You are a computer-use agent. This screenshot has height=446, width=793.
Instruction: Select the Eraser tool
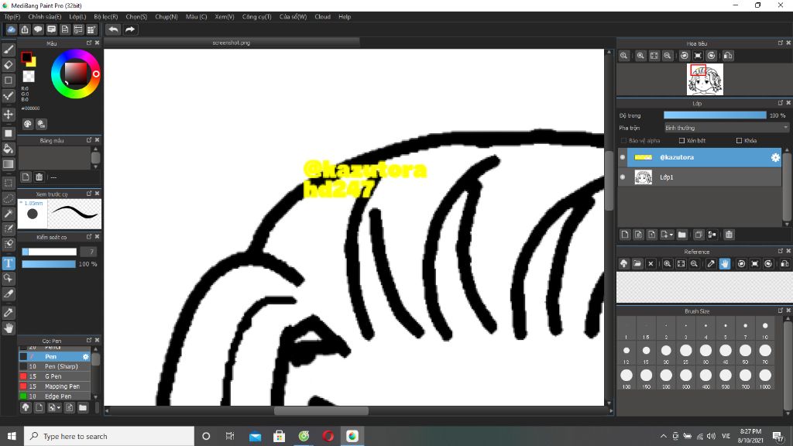click(9, 65)
